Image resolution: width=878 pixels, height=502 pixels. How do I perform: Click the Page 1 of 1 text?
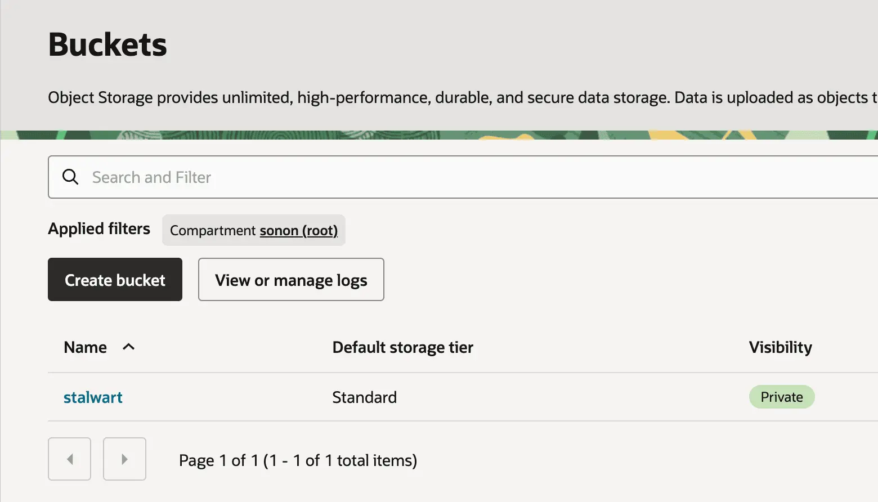(298, 460)
